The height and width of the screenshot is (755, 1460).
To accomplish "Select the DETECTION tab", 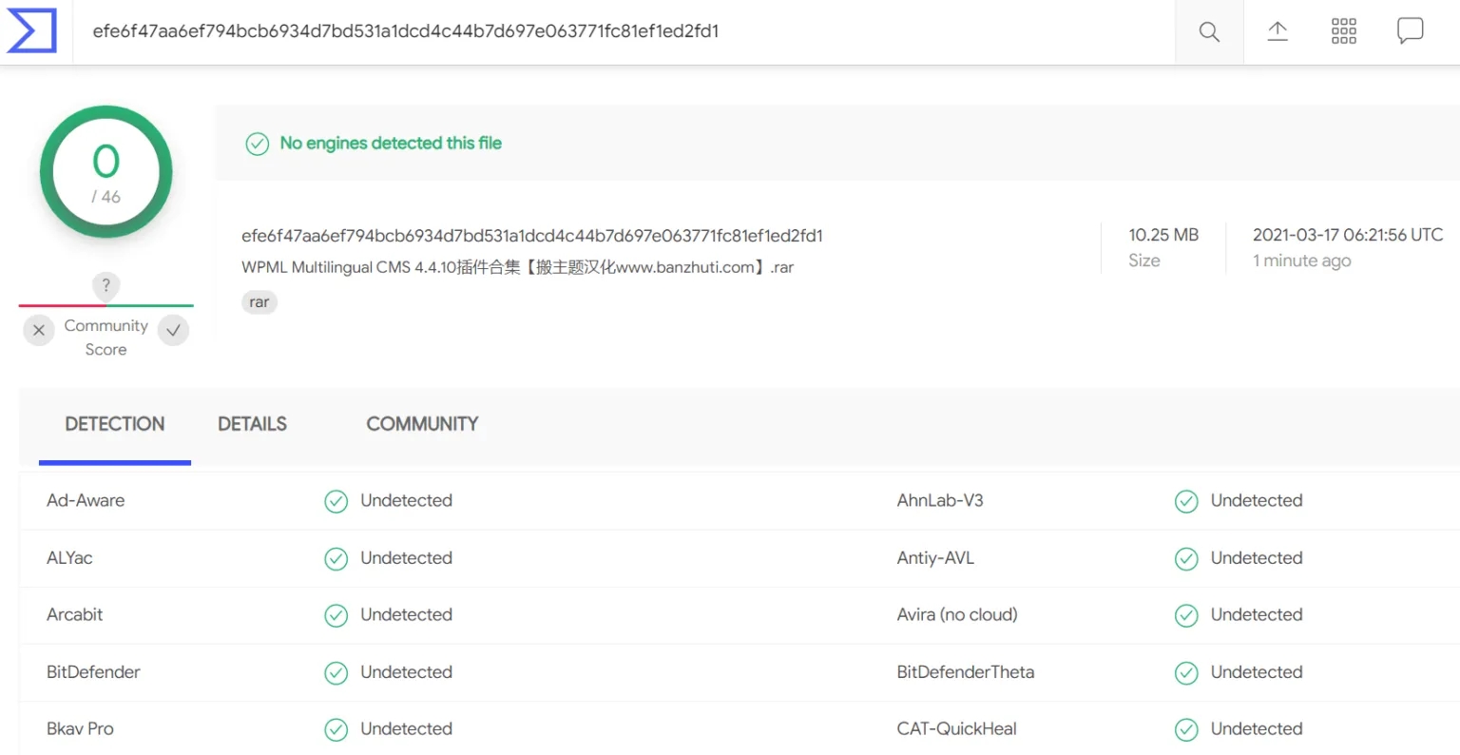I will tap(115, 424).
